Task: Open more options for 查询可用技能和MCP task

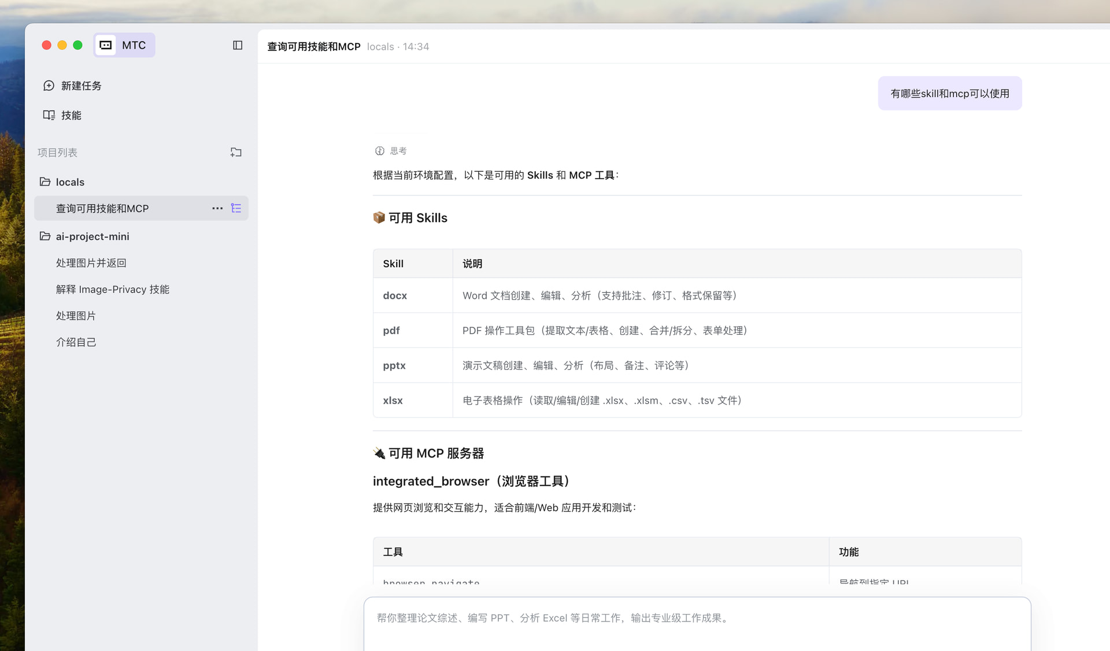Action: click(217, 208)
